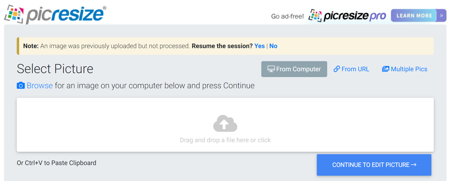This screenshot has height=181, width=450.
Task: Click the monitor icon in From Computer
Action: 271,69
